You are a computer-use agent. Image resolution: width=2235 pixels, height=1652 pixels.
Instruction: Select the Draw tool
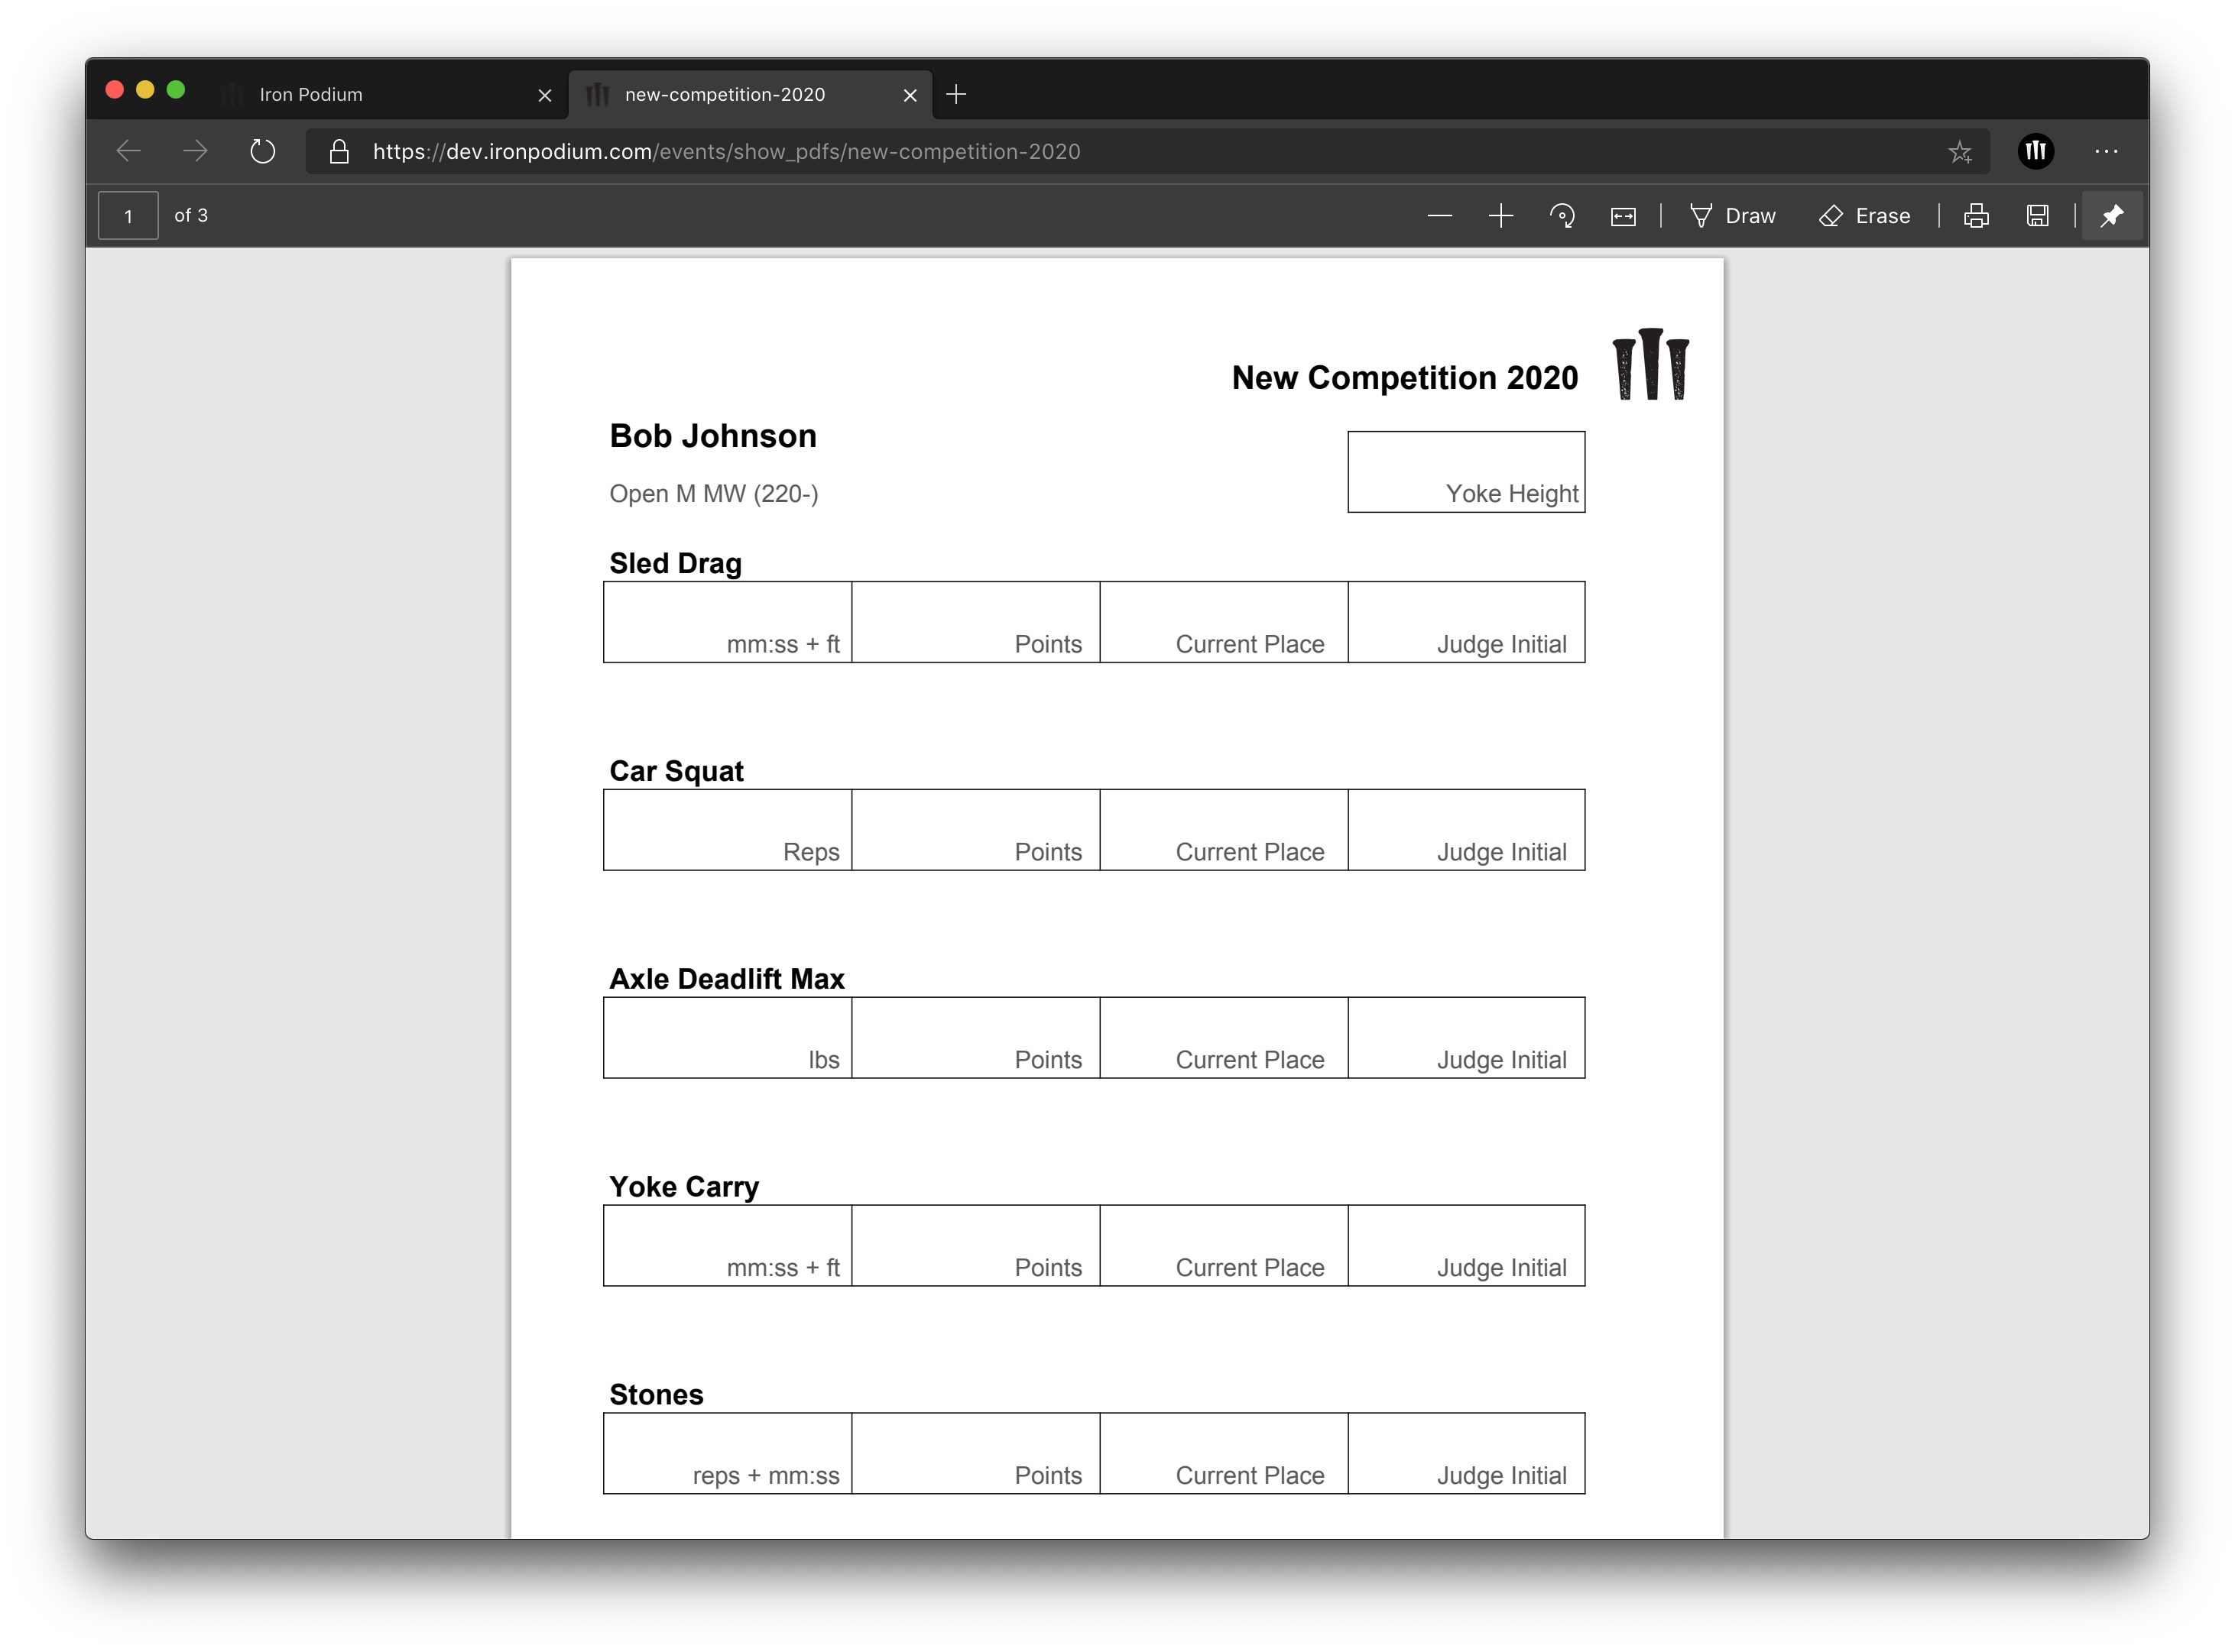pyautogui.click(x=1732, y=216)
